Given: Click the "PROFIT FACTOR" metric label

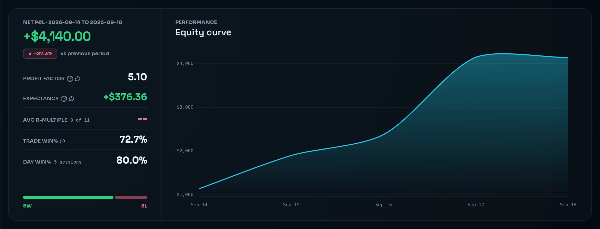Looking at the screenshot, I should point(44,78).
